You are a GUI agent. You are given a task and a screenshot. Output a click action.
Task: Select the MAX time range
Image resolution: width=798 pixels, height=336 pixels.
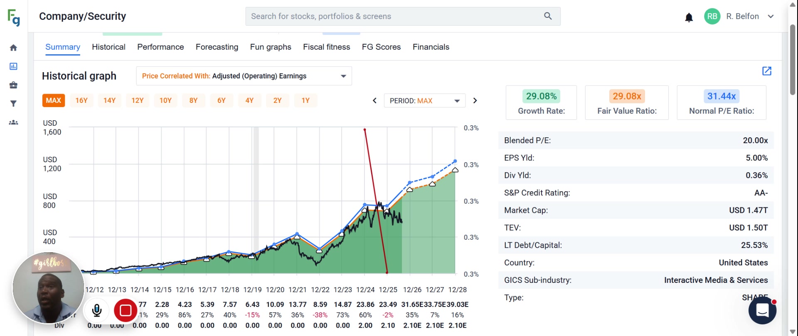(x=54, y=100)
